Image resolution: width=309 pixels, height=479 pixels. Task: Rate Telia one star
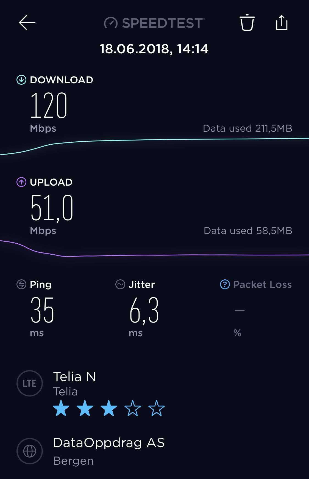coord(61,408)
